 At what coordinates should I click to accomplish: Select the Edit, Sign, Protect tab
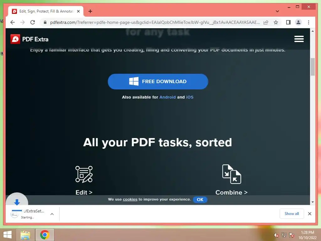(x=46, y=11)
